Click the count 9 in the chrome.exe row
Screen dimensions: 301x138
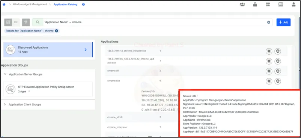(x=160, y=81)
